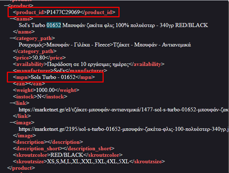Click the opening availability tag
229x173 pixels.
30,64
